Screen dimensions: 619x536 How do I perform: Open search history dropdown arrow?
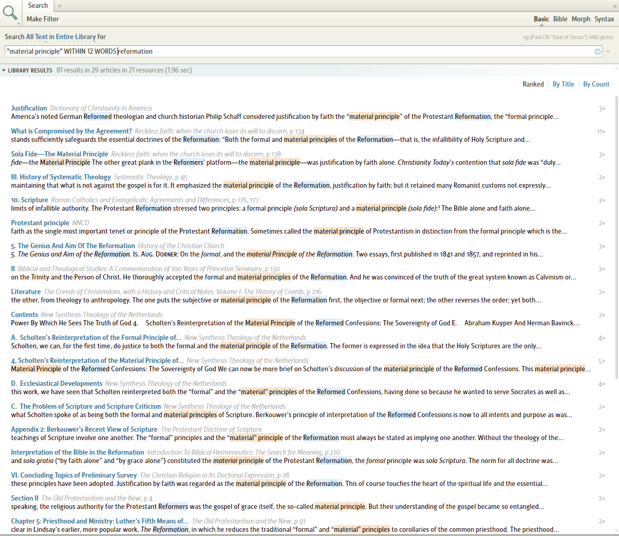[x=608, y=52]
